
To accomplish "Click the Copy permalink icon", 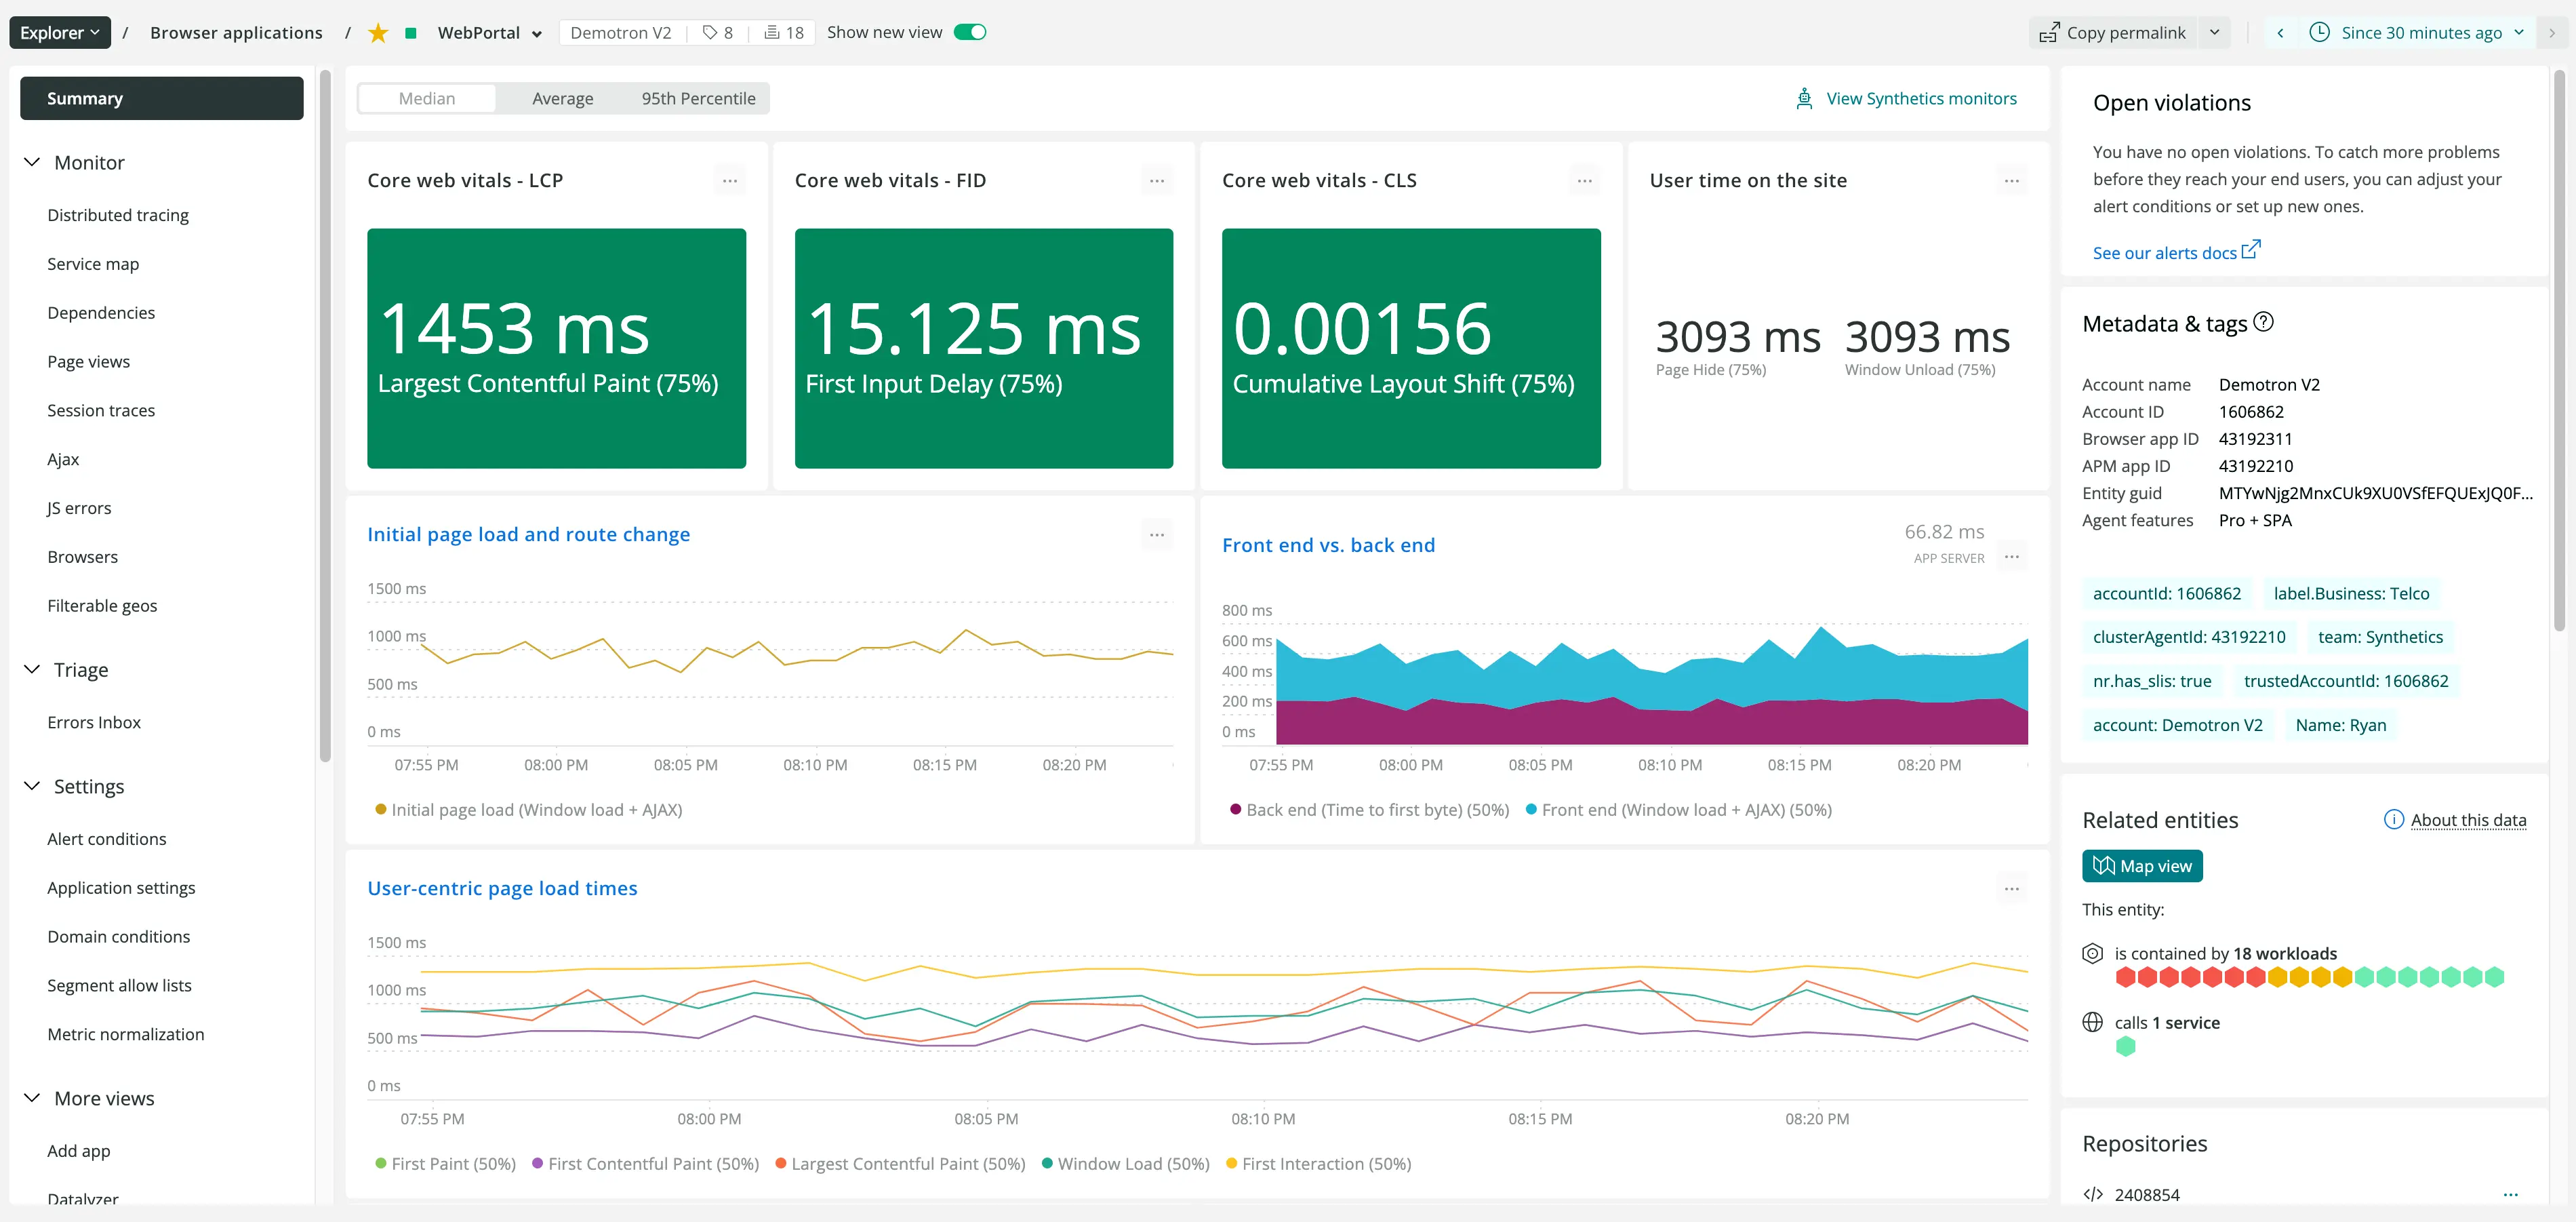I will [2048, 32].
